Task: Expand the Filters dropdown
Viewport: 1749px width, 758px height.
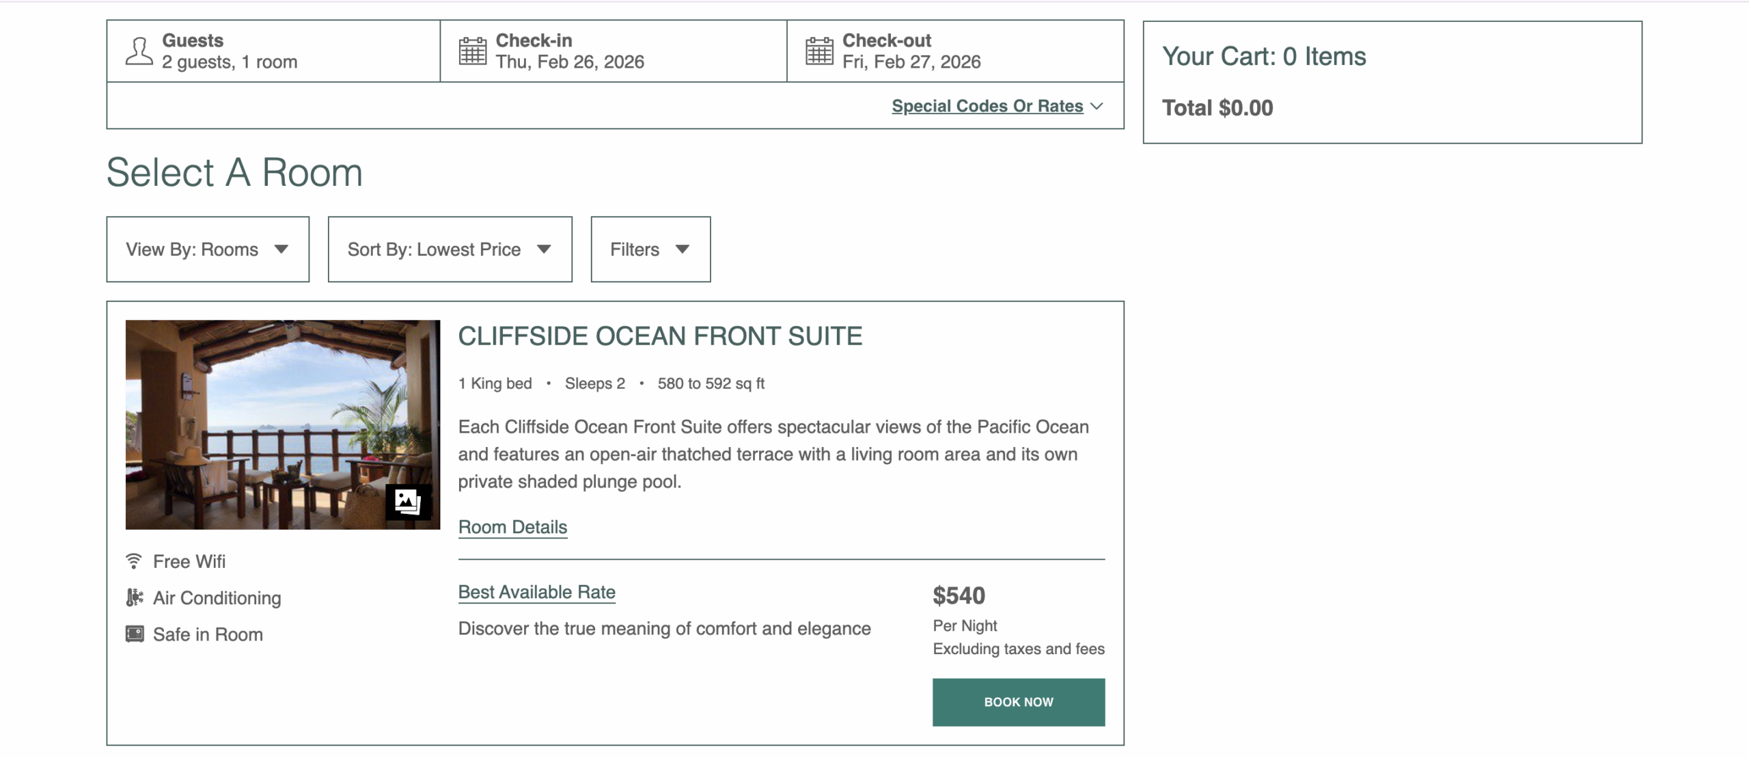Action: tap(650, 249)
